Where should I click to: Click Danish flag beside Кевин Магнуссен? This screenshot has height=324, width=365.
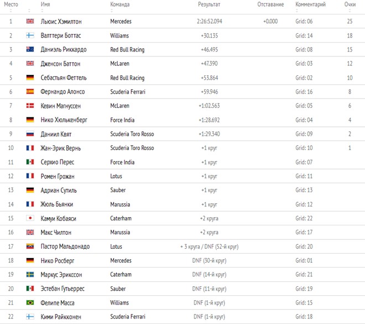pyautogui.click(x=30, y=106)
